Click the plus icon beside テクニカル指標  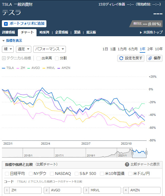[4, 58]
